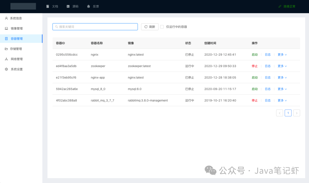Click the 文档 book icon in top bar
This screenshot has height=183, width=309.
click(48, 6)
